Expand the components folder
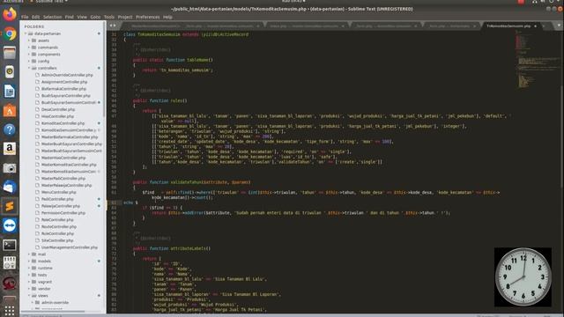 click(29, 55)
